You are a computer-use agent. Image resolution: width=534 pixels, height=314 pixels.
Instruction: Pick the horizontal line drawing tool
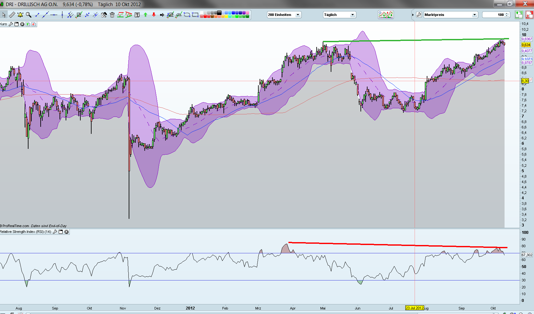pos(54,15)
